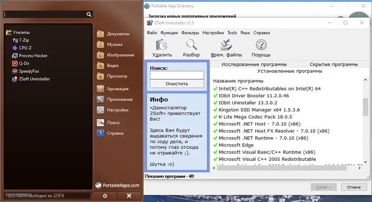The height and width of the screenshot is (202, 372).
Task: Click the Поиск item in PortableApps menu
Action: click(x=108, y=123)
